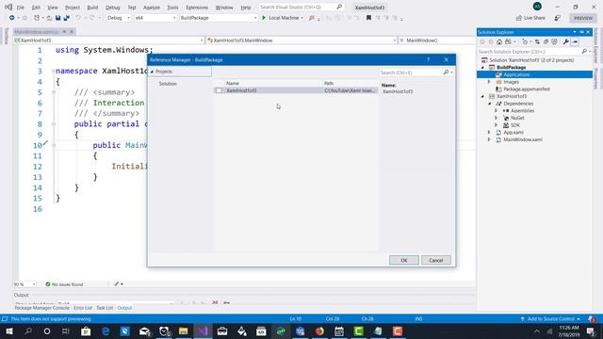Open Firefox from the taskbar

pyautogui.click(x=319, y=331)
